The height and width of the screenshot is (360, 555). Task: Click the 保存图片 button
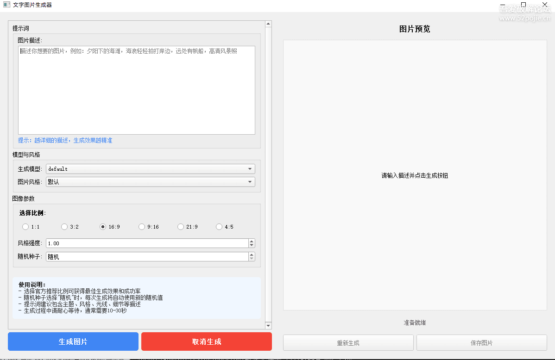click(x=482, y=342)
